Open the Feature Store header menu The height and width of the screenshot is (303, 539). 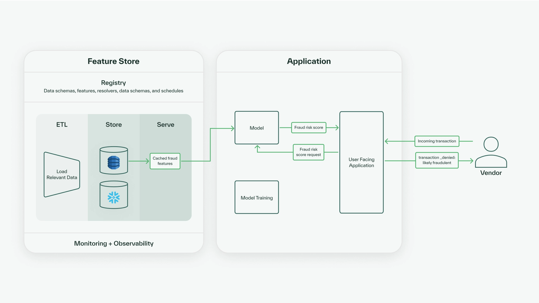pyautogui.click(x=113, y=61)
